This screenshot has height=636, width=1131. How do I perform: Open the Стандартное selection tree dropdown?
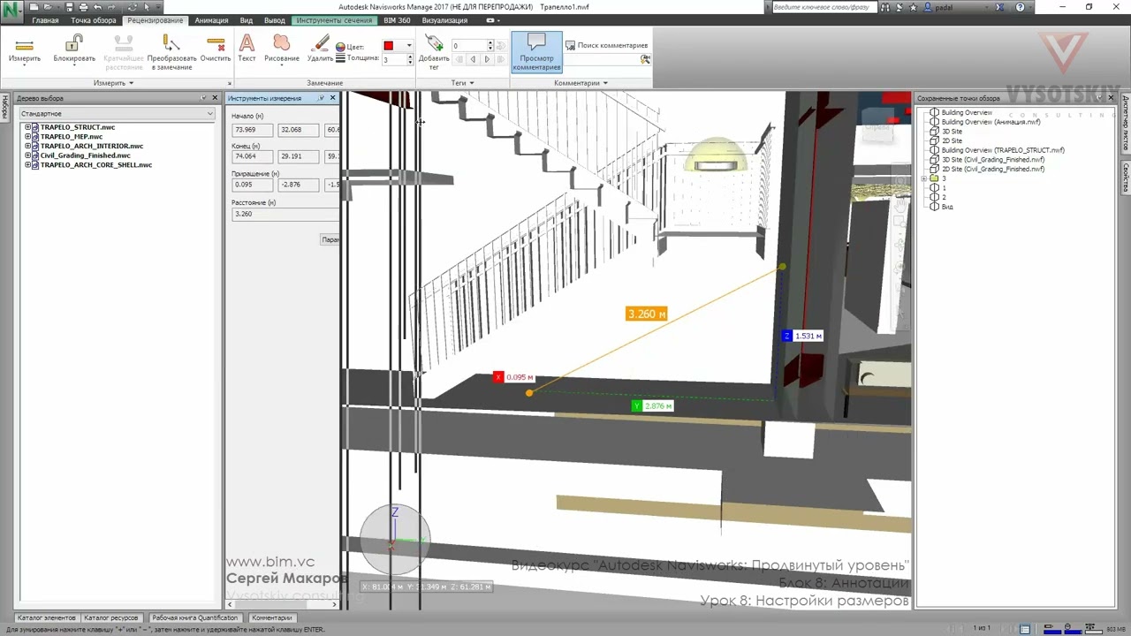(117, 114)
